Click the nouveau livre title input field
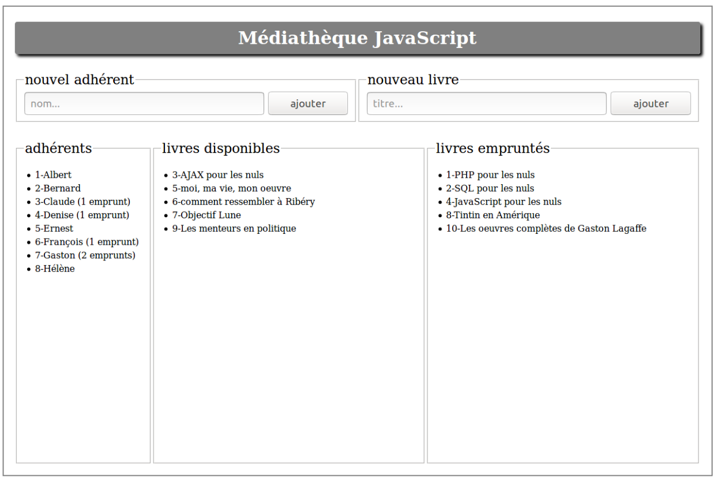The image size is (717, 481). tap(486, 104)
